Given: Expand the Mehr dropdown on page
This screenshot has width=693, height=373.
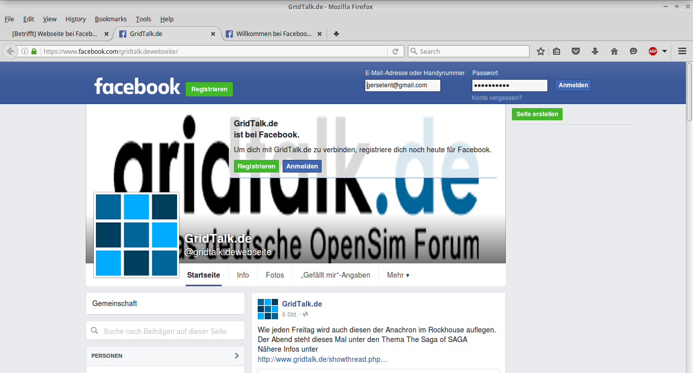Looking at the screenshot, I should 398,275.
